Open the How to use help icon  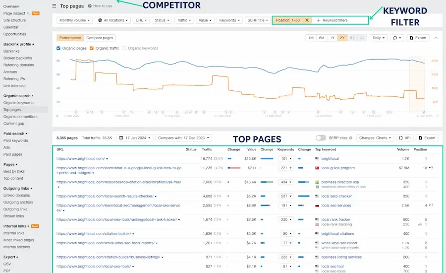tap(90, 6)
